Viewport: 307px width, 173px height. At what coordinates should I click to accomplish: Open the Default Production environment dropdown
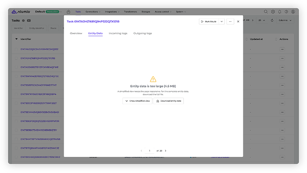(48, 12)
